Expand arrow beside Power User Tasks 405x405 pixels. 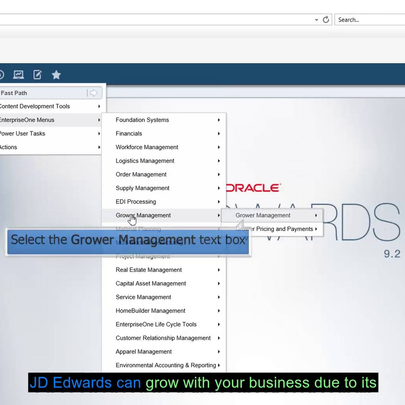tap(99, 134)
